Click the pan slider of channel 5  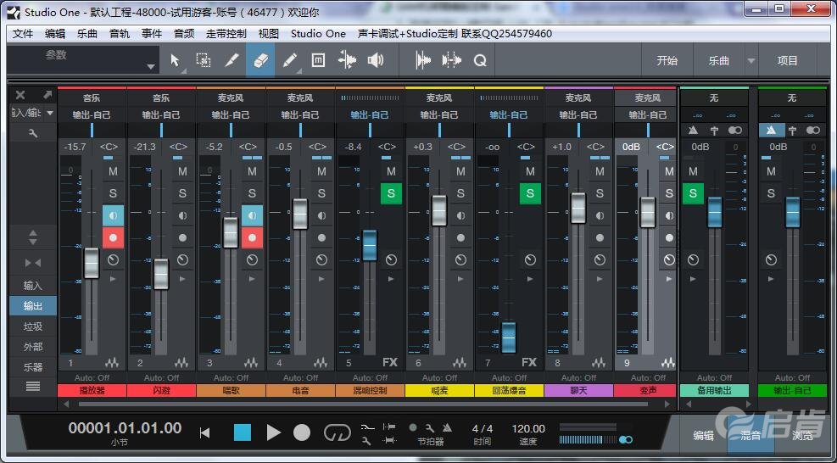[x=370, y=131]
